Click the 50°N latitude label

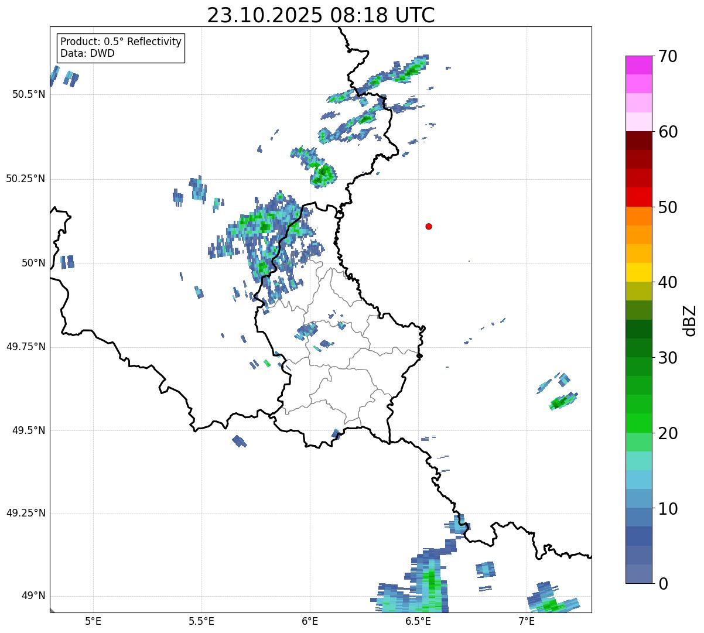33,263
